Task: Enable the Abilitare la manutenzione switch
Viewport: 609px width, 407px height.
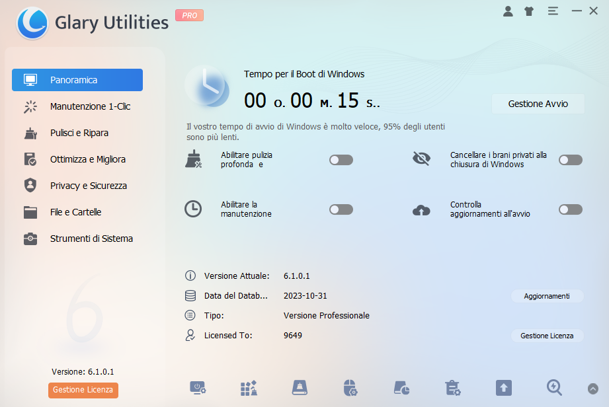Action: coord(341,209)
